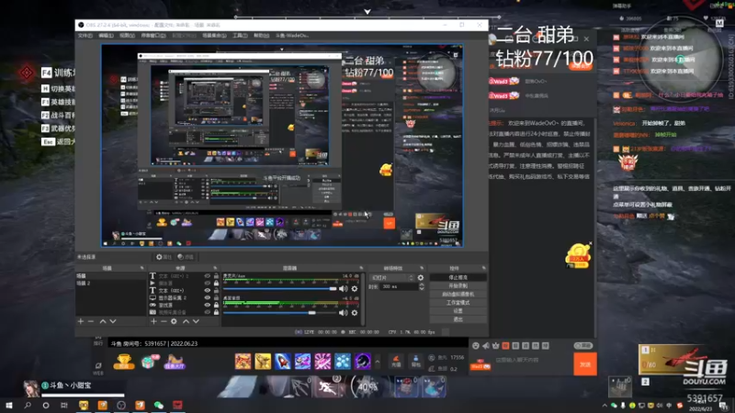
Task: Click the Studio Mode button in Controls
Action: tap(458, 303)
